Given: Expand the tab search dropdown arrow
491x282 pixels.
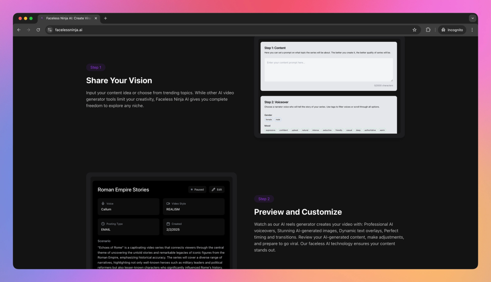Looking at the screenshot, I should click(473, 18).
